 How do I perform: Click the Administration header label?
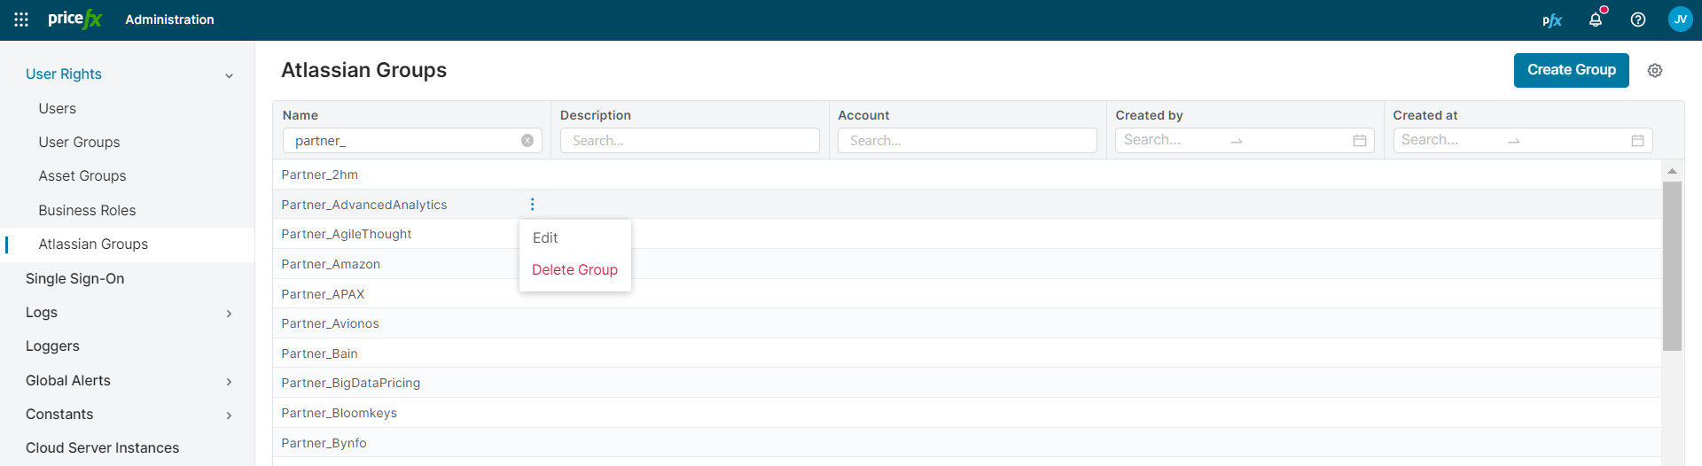pos(169,19)
